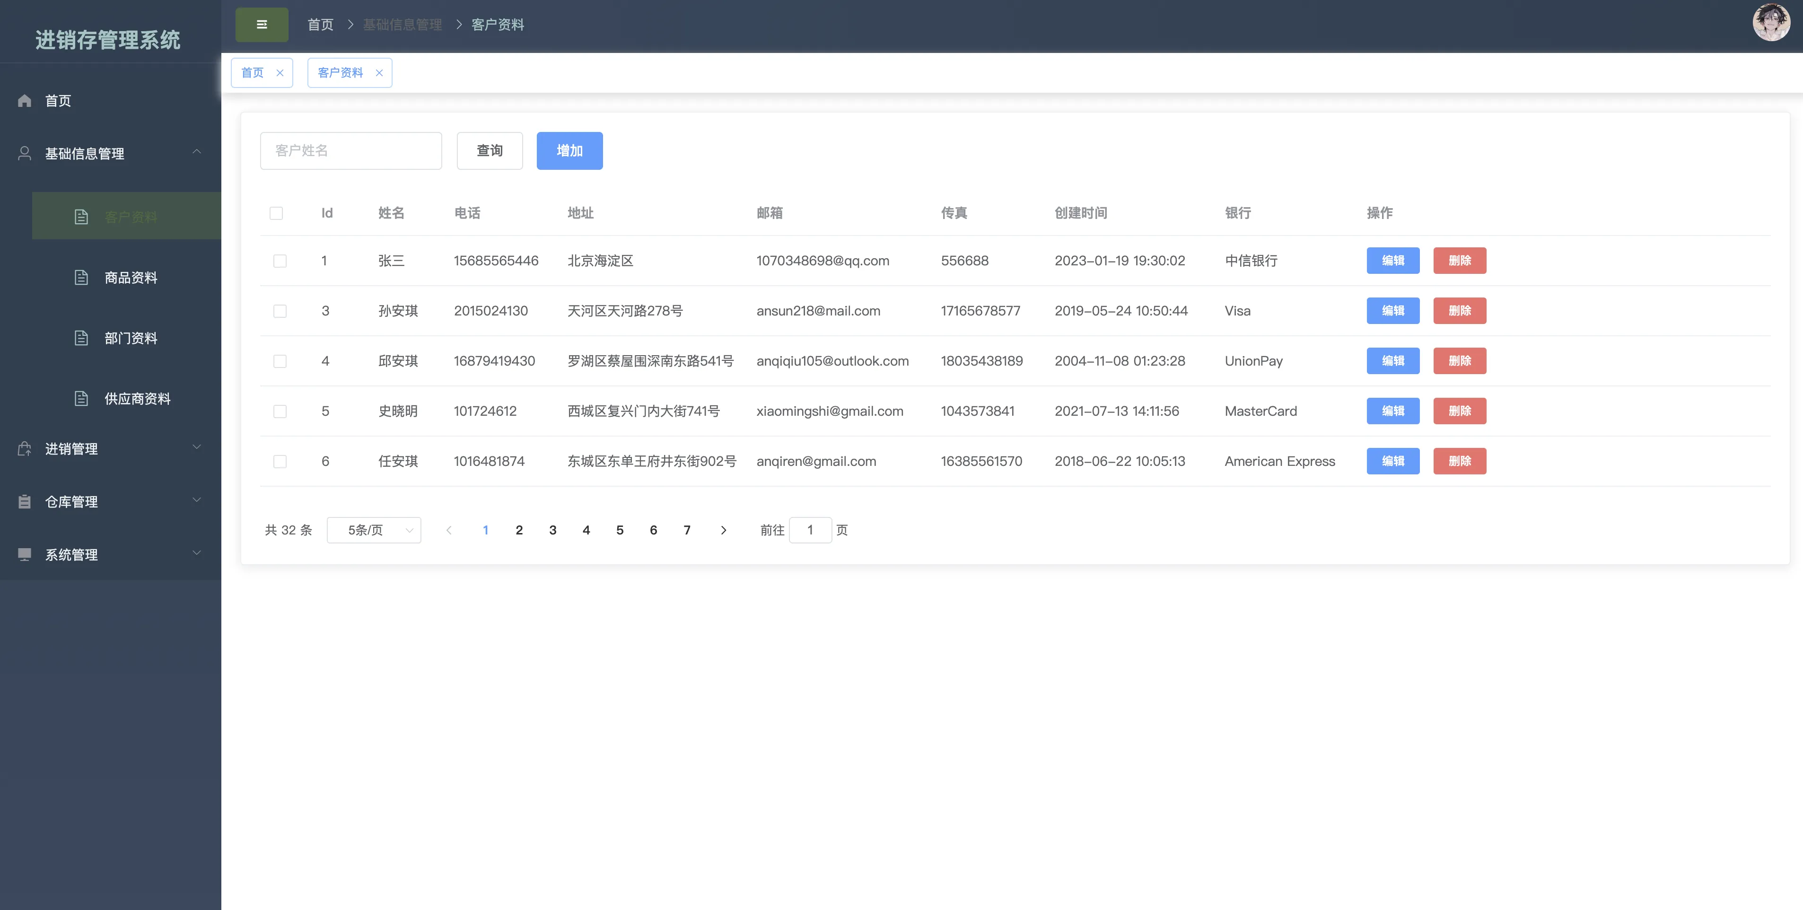Click the 客户姓名 search input field
The height and width of the screenshot is (910, 1803).
tap(350, 150)
